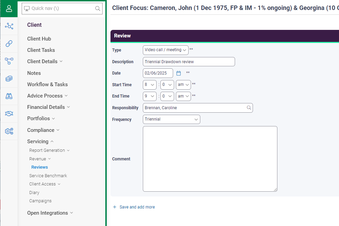Open the calendar date picker icon
This screenshot has height=226, width=339.
pos(179,73)
